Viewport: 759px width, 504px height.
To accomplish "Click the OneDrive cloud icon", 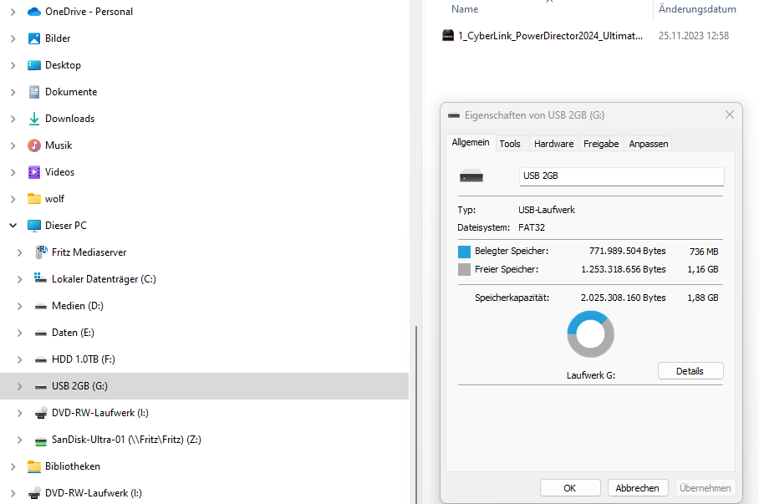I will pyautogui.click(x=34, y=12).
